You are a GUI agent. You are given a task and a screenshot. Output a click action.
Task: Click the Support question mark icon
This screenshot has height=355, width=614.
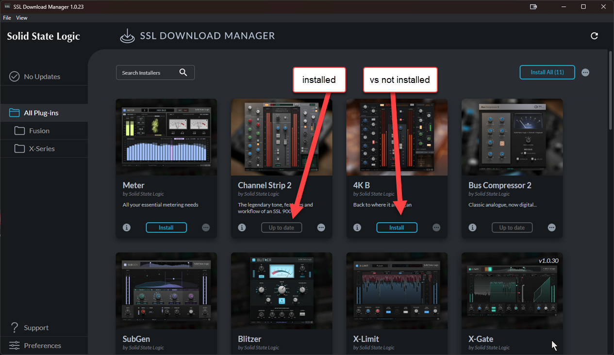point(15,327)
